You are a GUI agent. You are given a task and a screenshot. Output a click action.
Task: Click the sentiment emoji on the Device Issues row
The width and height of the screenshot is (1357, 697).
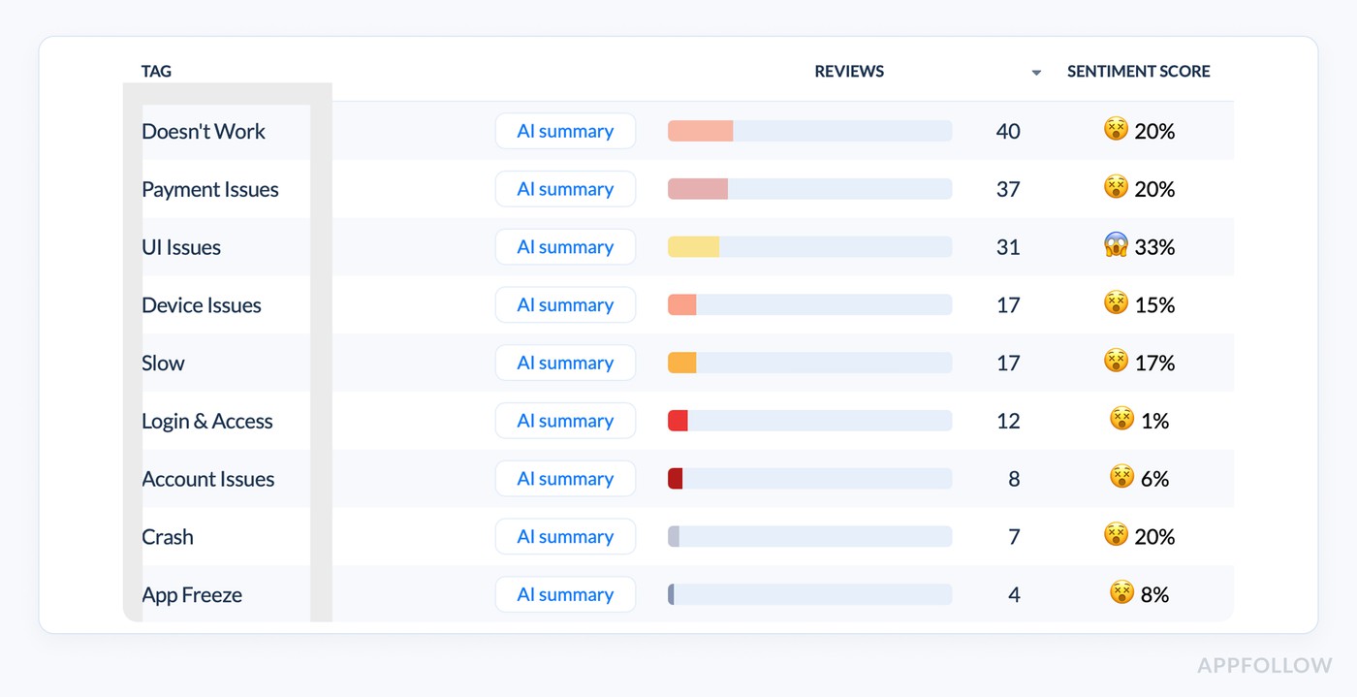point(1117,304)
